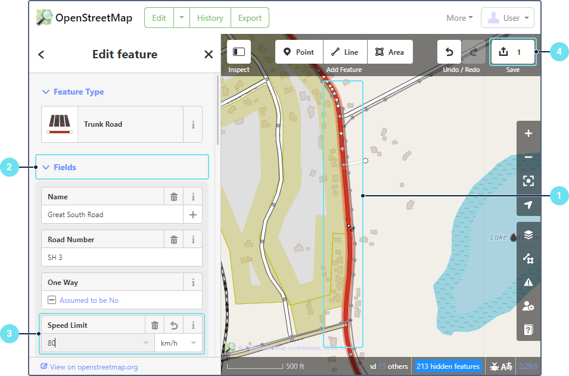Image resolution: width=569 pixels, height=376 pixels.
Task: Zoom out with the minus button
Action: [x=528, y=158]
